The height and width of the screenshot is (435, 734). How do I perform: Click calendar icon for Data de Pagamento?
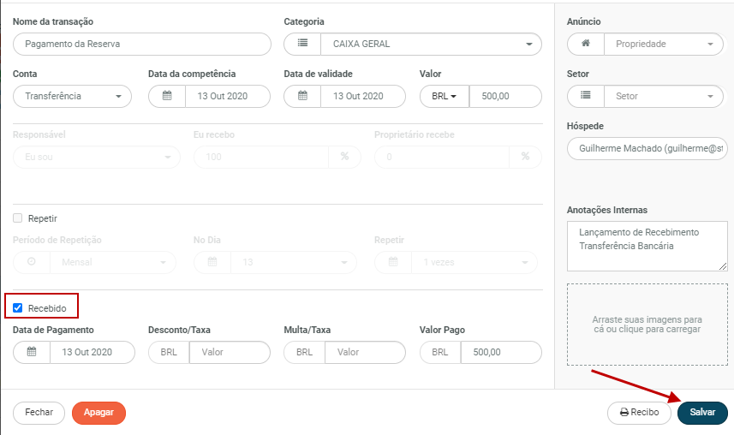(x=32, y=352)
